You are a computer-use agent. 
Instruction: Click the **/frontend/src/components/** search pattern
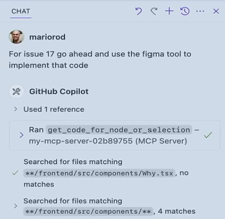88,211
